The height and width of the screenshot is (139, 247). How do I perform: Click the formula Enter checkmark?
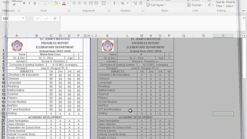tap(46, 19)
